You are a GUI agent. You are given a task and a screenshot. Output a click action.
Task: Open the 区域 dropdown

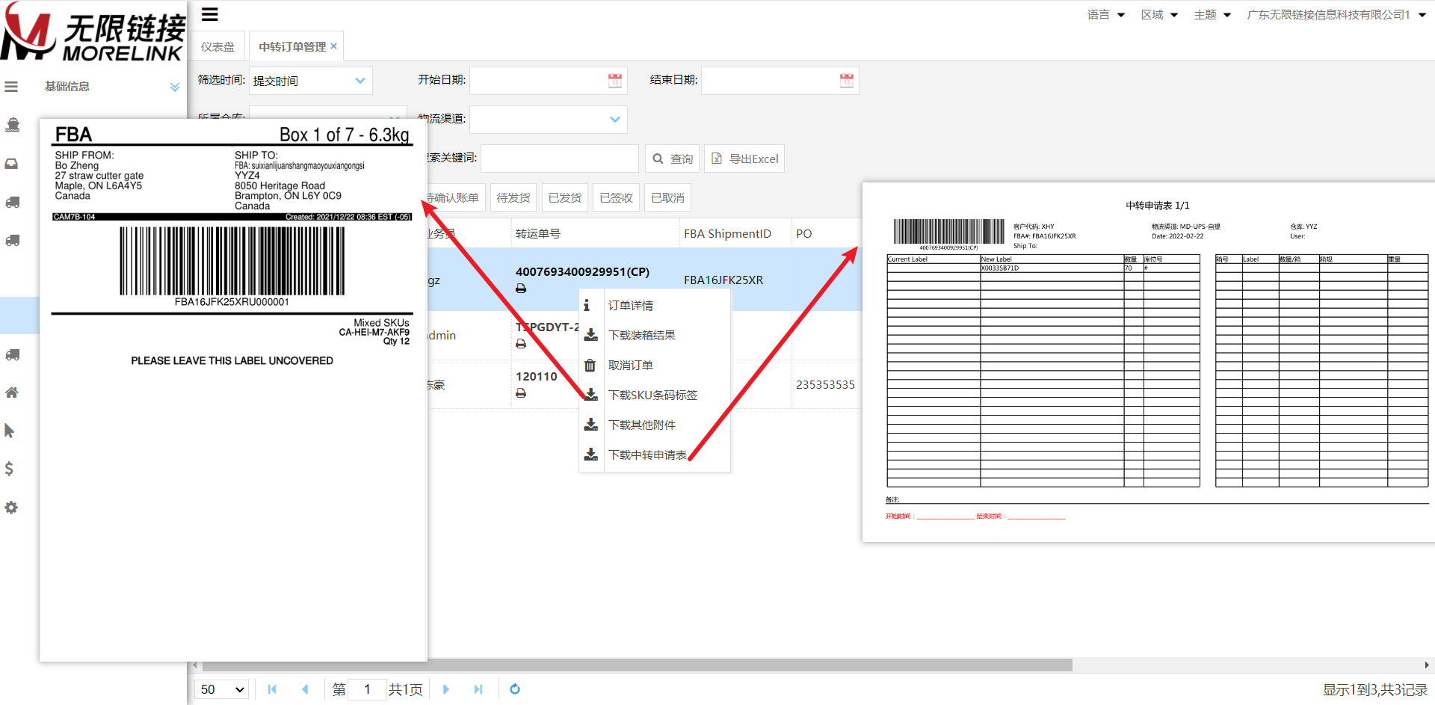click(x=1160, y=15)
